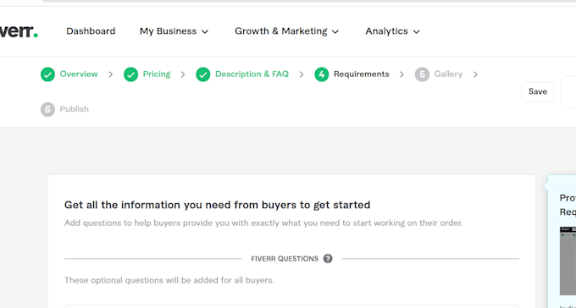576x308 pixels.
Task: Open the Analytics dropdown menu
Action: click(392, 31)
